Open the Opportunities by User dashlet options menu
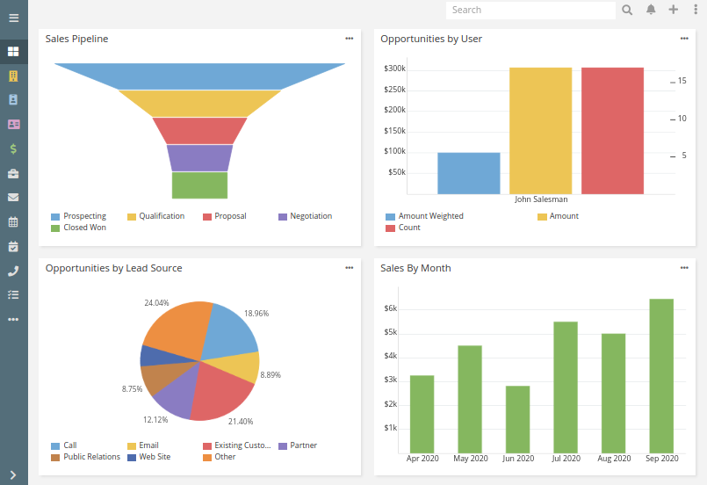 (x=684, y=39)
